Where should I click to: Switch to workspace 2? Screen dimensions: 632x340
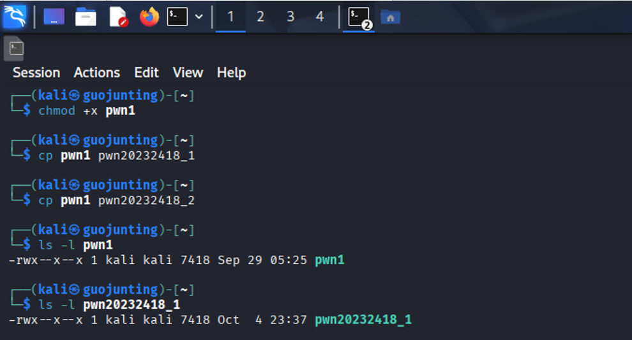coord(260,17)
